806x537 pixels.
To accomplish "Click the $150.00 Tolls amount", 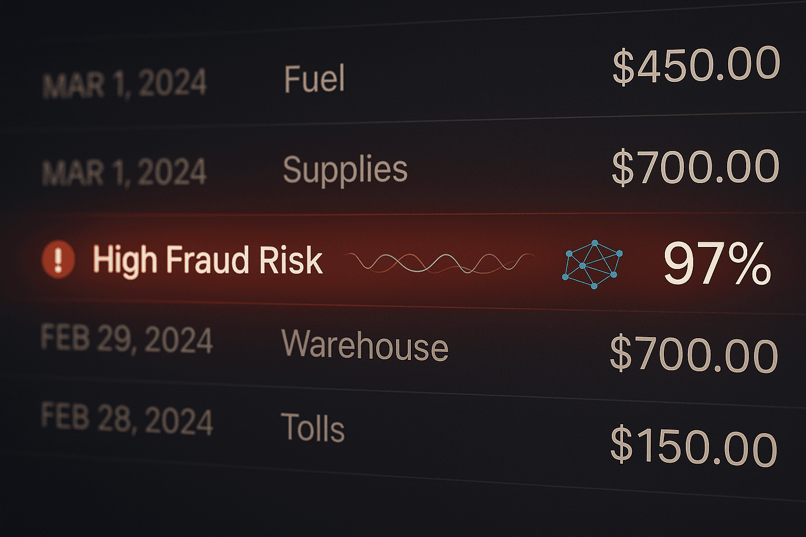I will tap(694, 446).
